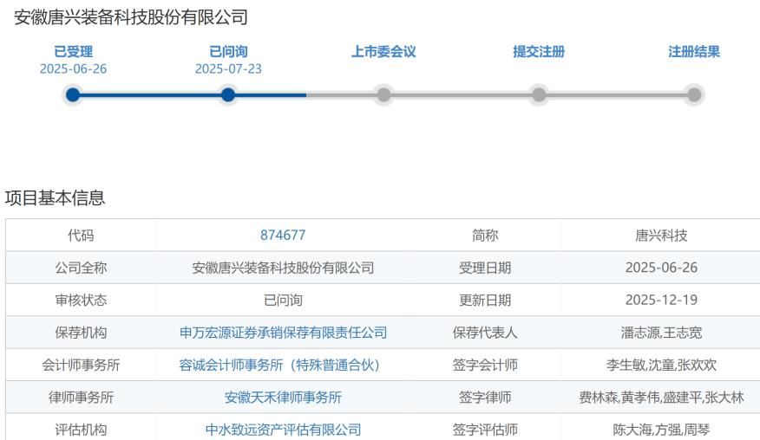Click the 2025-06-26 date under 已受理
Viewport: 760px width, 440px height.
(x=73, y=68)
